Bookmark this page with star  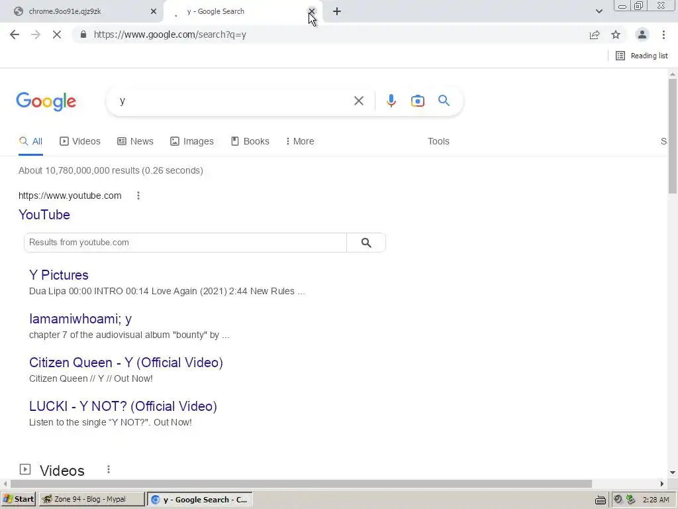(616, 34)
